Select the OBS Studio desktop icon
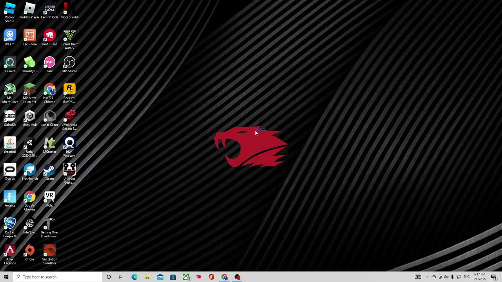Viewport: 502px width, 282px height. [x=69, y=65]
